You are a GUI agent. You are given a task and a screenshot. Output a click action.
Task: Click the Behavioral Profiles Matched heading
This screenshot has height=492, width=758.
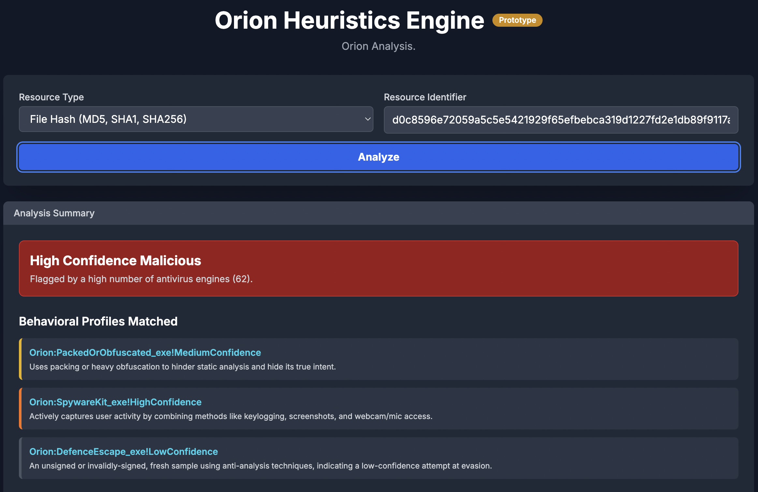point(98,321)
